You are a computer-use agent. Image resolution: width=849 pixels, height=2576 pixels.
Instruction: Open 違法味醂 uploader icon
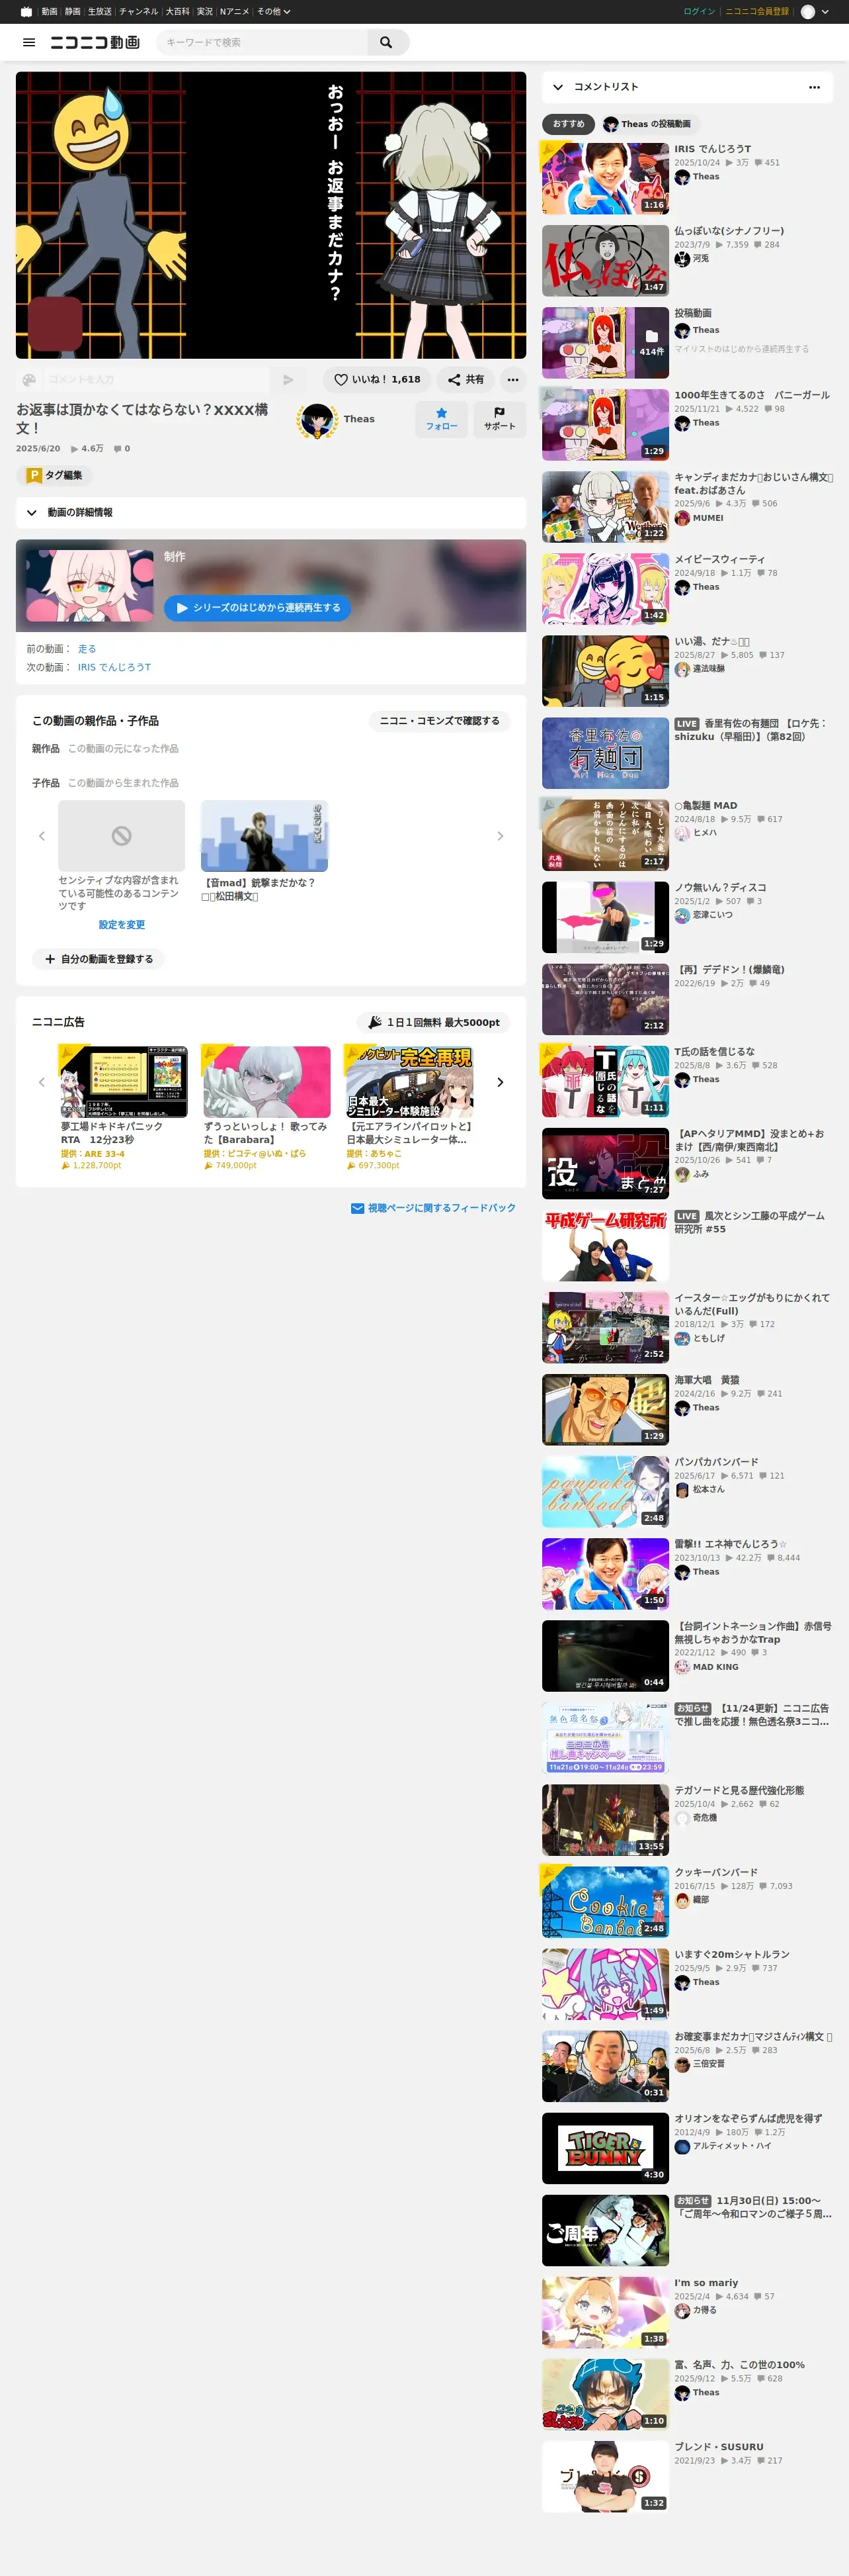point(682,669)
